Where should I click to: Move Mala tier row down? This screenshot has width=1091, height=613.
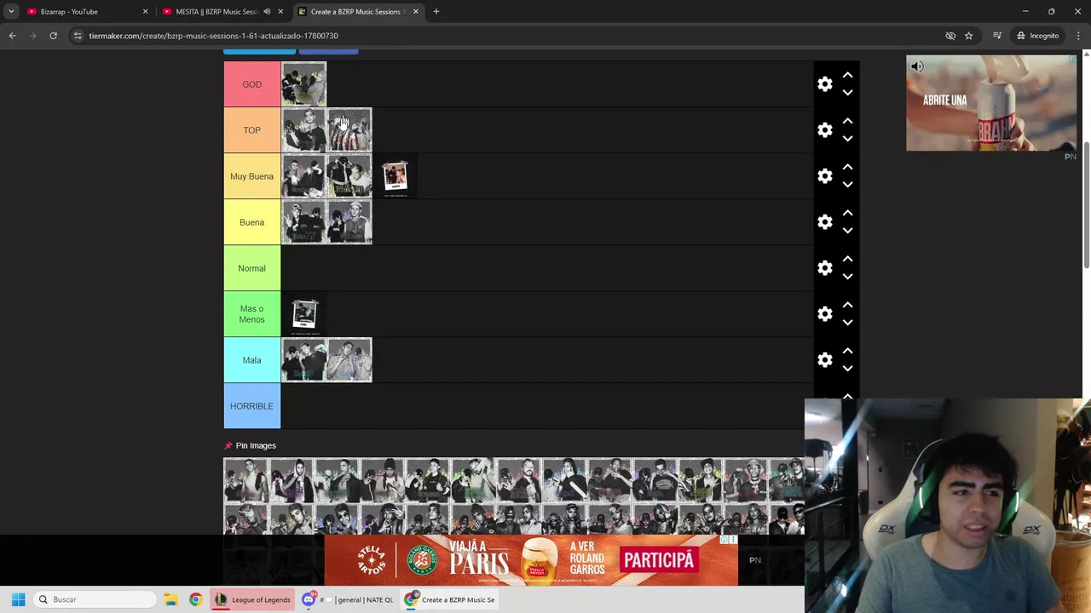pos(847,369)
